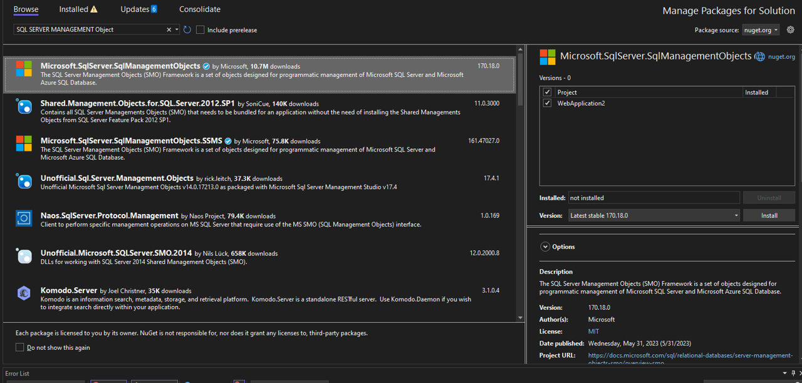Open NuGet package source settings gear
Image resolution: width=802 pixels, height=383 pixels.
[791, 29]
